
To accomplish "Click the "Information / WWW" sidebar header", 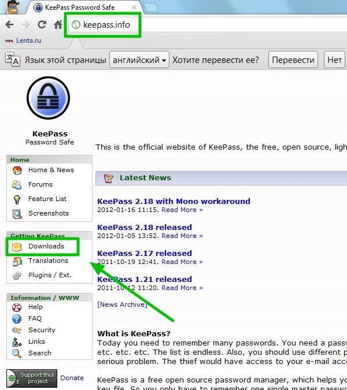I will (45, 298).
